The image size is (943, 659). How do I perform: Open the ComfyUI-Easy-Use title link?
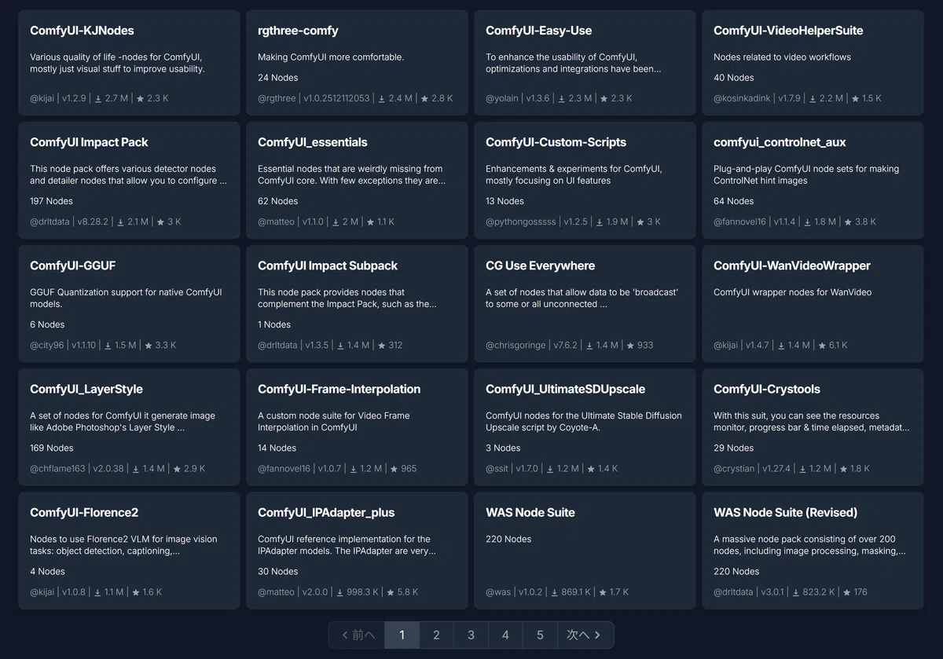coord(539,31)
